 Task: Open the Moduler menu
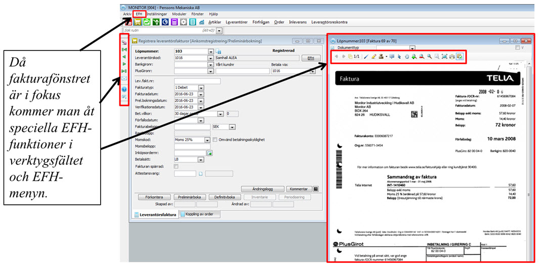pyautogui.click(x=180, y=14)
